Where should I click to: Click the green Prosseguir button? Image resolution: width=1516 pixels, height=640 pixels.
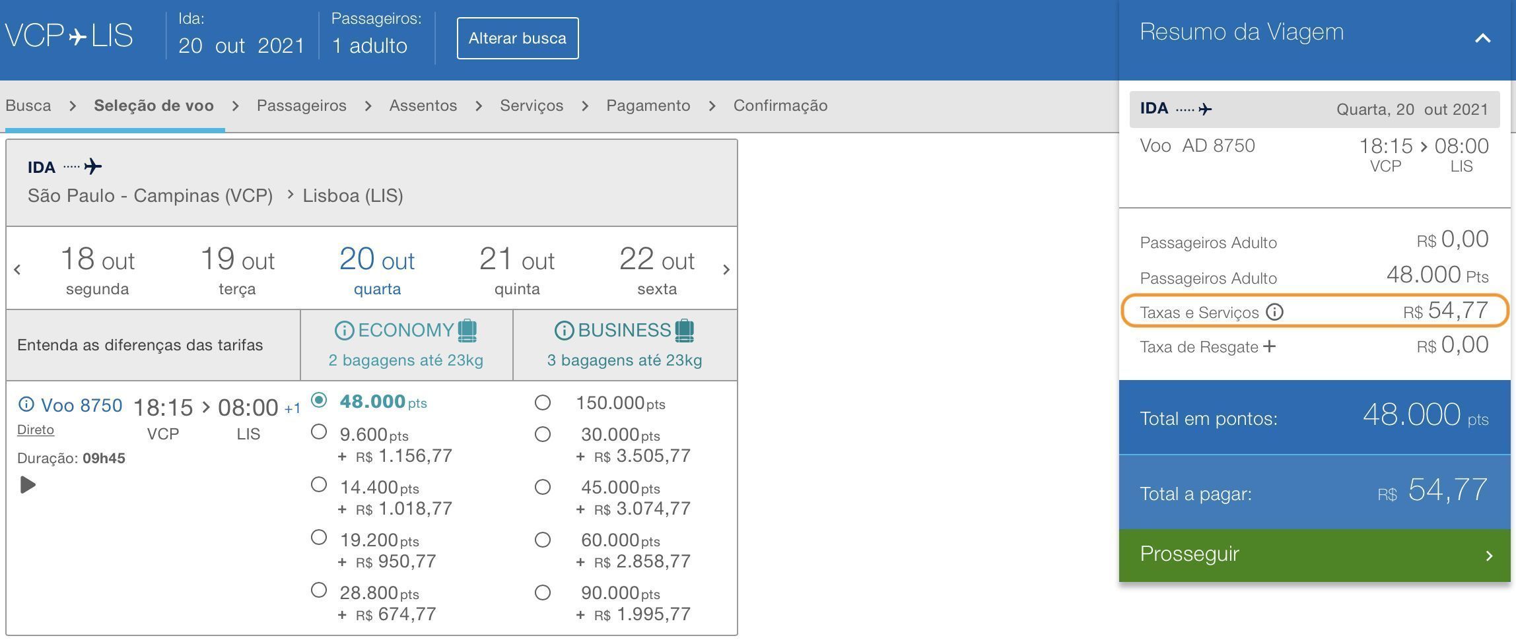click(1315, 555)
